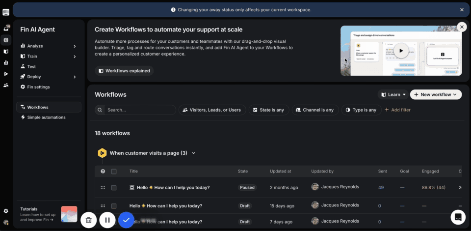
Task: Open the Type is any filter
Action: (x=362, y=110)
